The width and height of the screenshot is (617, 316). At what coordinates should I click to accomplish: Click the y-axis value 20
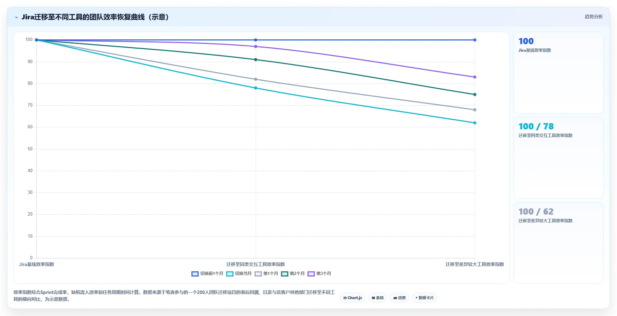[x=30, y=214]
